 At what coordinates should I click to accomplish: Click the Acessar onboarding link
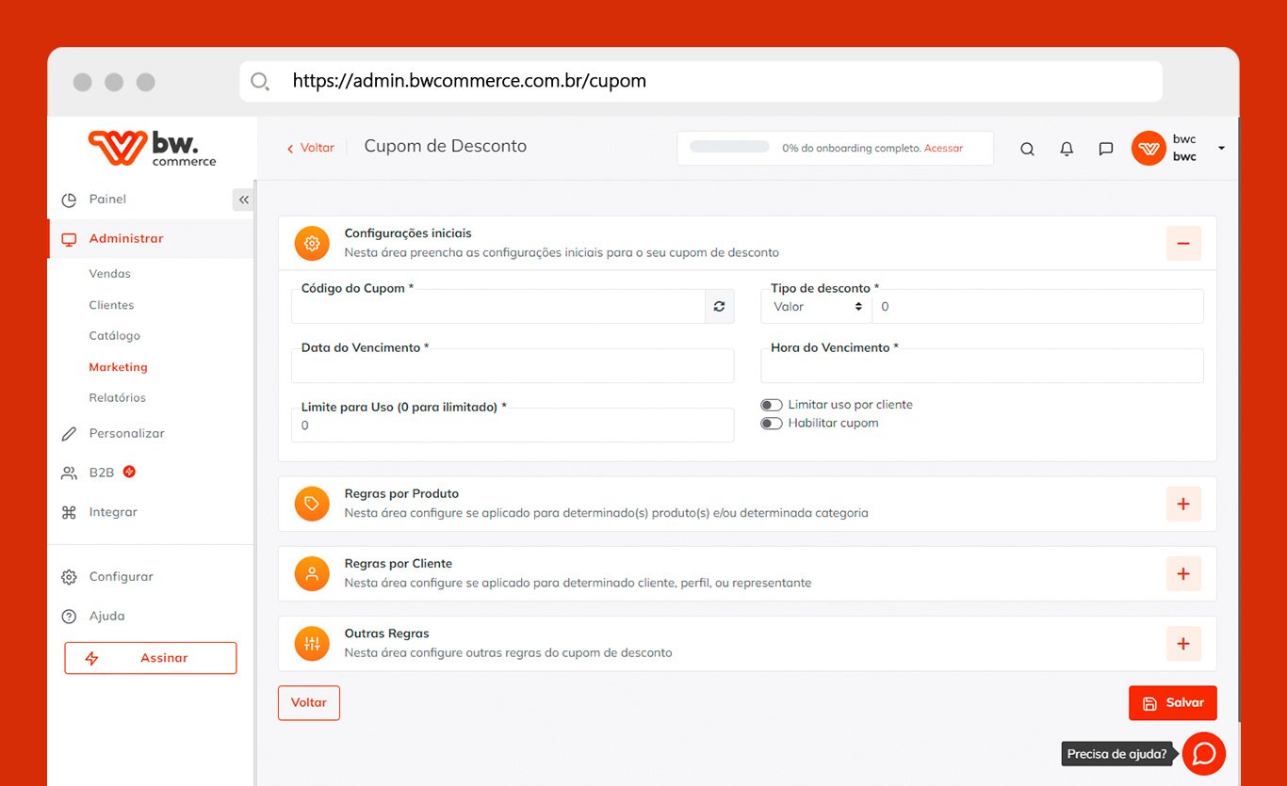pyautogui.click(x=943, y=149)
